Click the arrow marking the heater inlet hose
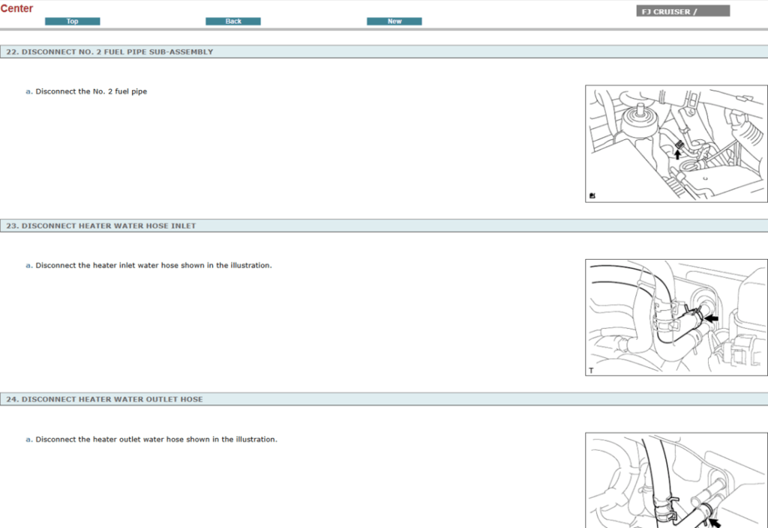 (711, 318)
